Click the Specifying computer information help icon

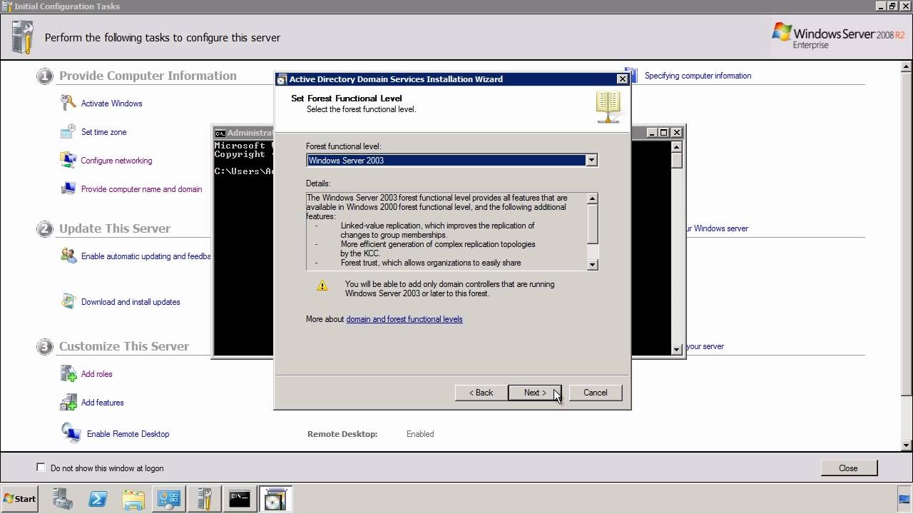pos(631,75)
